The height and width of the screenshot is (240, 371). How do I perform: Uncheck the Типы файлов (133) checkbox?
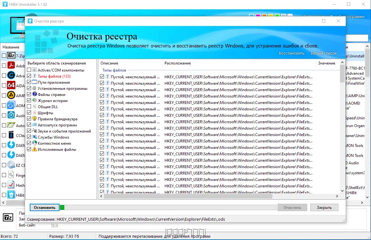[x=29, y=76]
